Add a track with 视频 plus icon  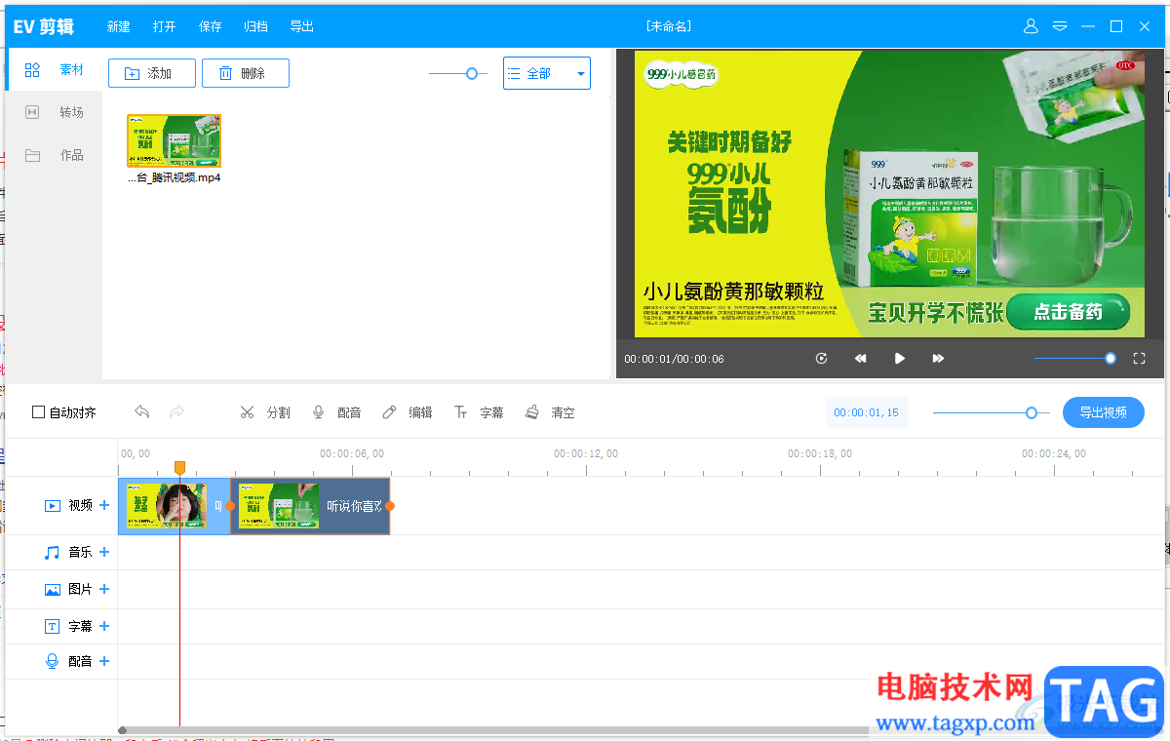point(104,505)
